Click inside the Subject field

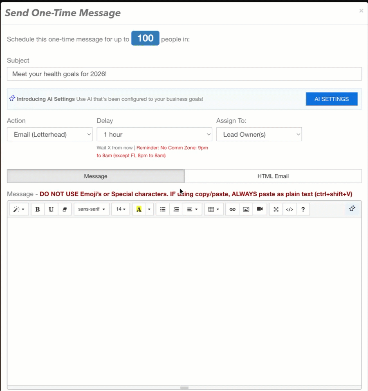[184, 74]
